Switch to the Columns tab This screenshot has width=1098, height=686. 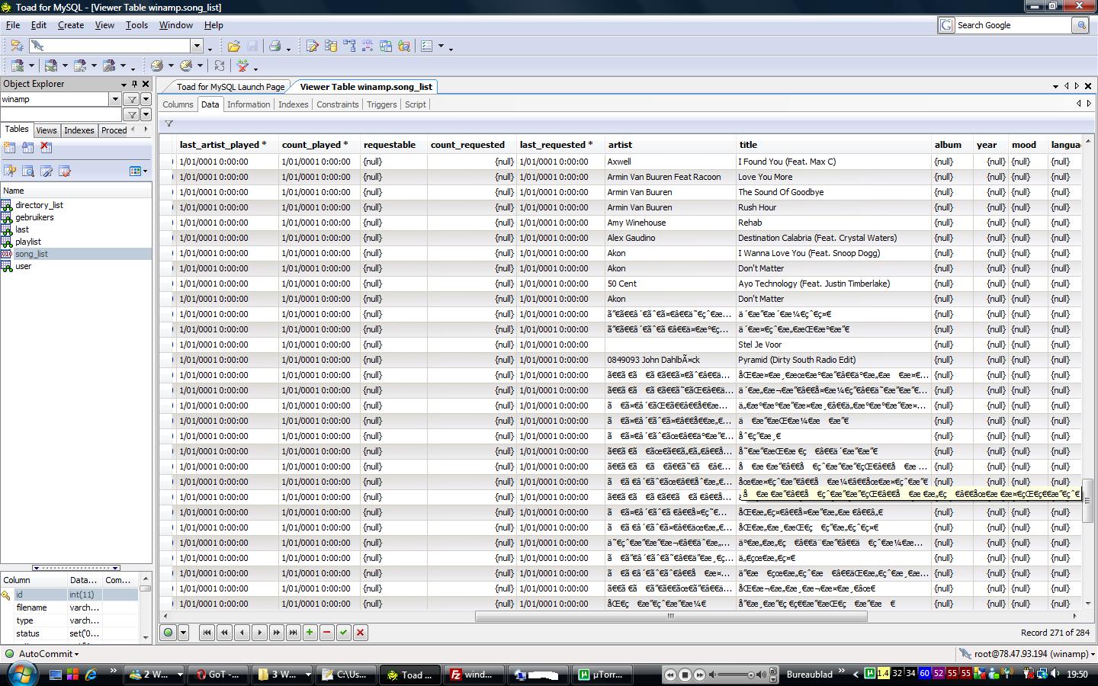178,104
